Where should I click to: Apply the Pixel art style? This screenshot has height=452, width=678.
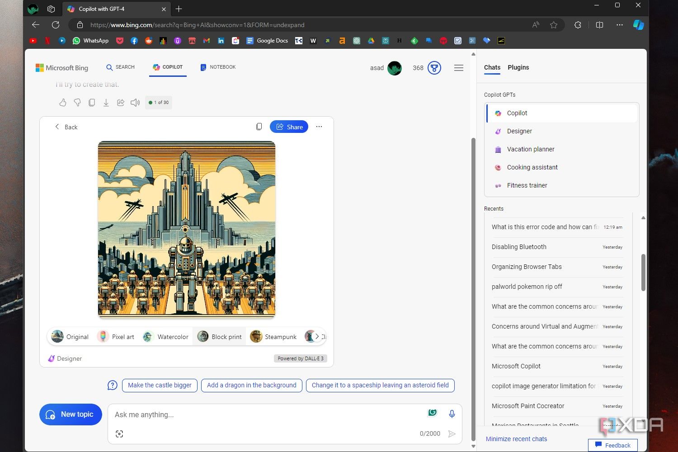116,337
